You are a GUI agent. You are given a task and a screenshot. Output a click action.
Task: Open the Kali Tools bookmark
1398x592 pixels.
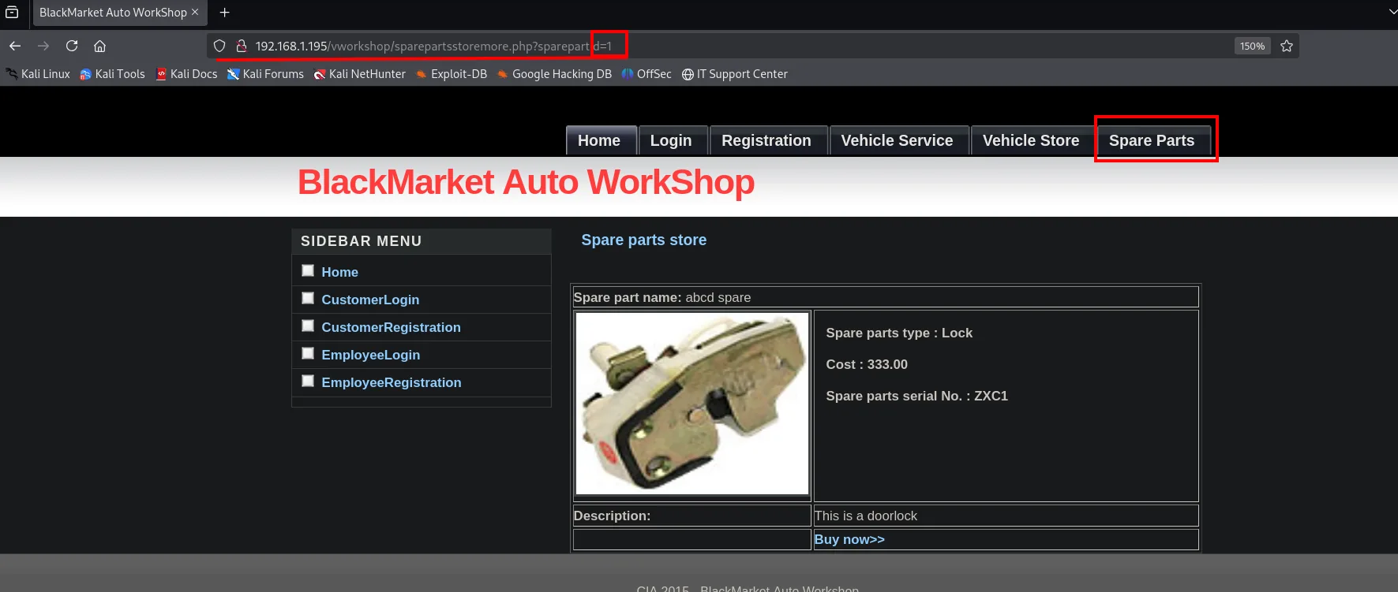[x=112, y=74]
